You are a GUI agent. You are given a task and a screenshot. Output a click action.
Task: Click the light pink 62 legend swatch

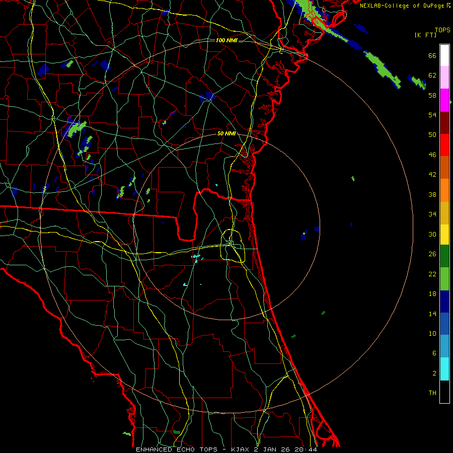pos(444,77)
